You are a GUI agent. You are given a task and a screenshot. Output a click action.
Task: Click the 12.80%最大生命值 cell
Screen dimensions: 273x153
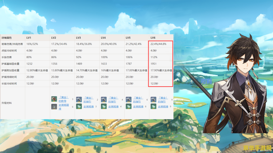pyautogui.click(x=37, y=70)
